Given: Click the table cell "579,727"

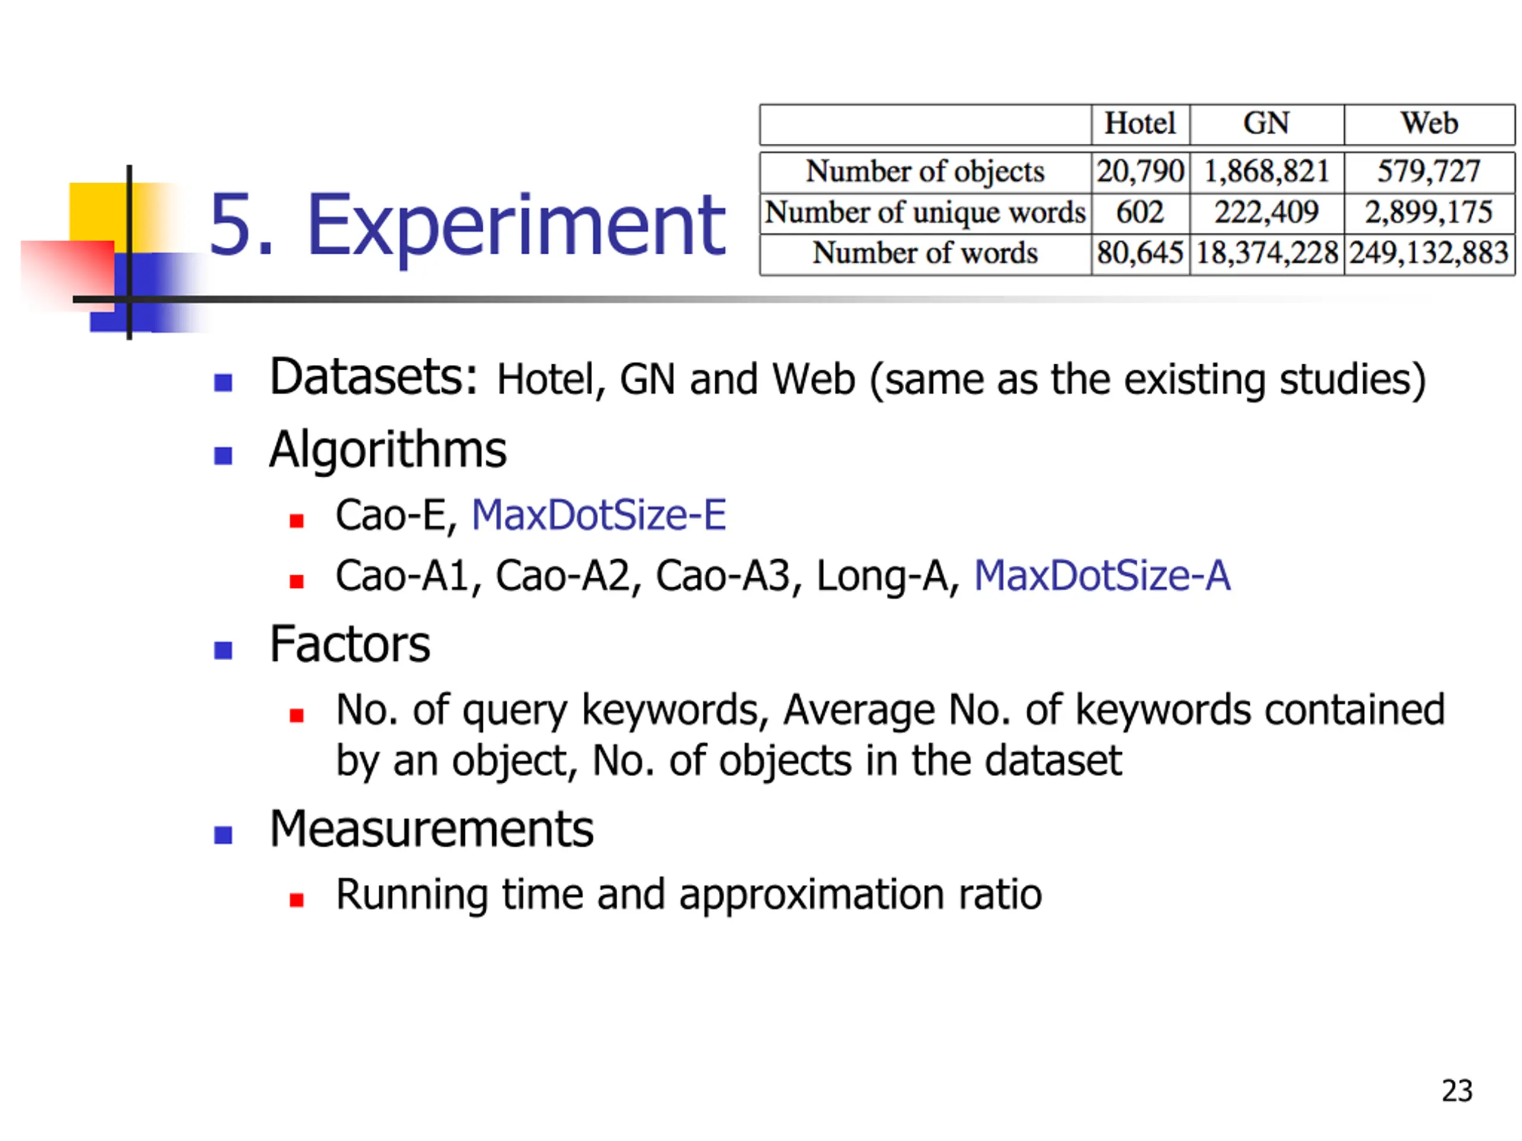Looking at the screenshot, I should (x=1429, y=172).
